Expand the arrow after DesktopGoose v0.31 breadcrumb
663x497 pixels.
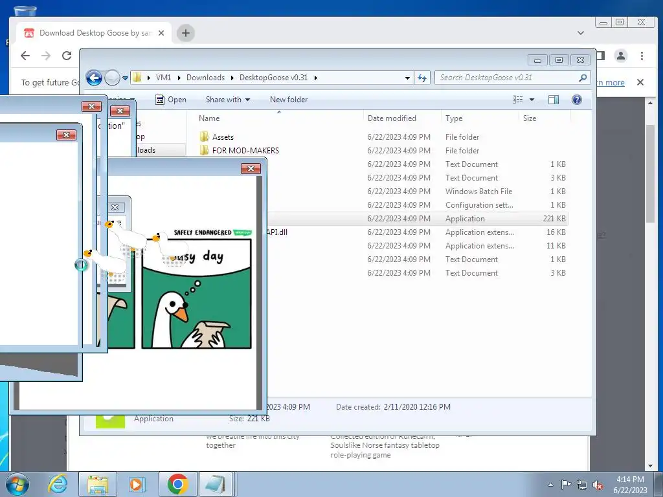click(x=315, y=78)
